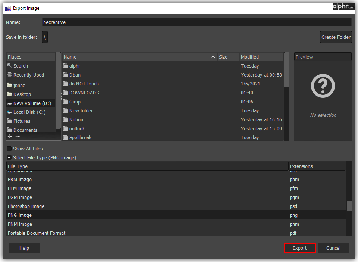This screenshot has height=262, width=358.
Task: Click the alphr folder icon
Action: tap(66, 66)
